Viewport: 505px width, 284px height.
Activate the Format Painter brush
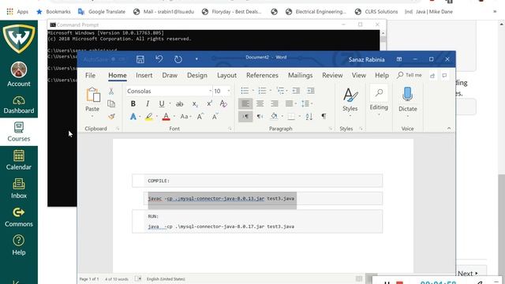[111, 116]
